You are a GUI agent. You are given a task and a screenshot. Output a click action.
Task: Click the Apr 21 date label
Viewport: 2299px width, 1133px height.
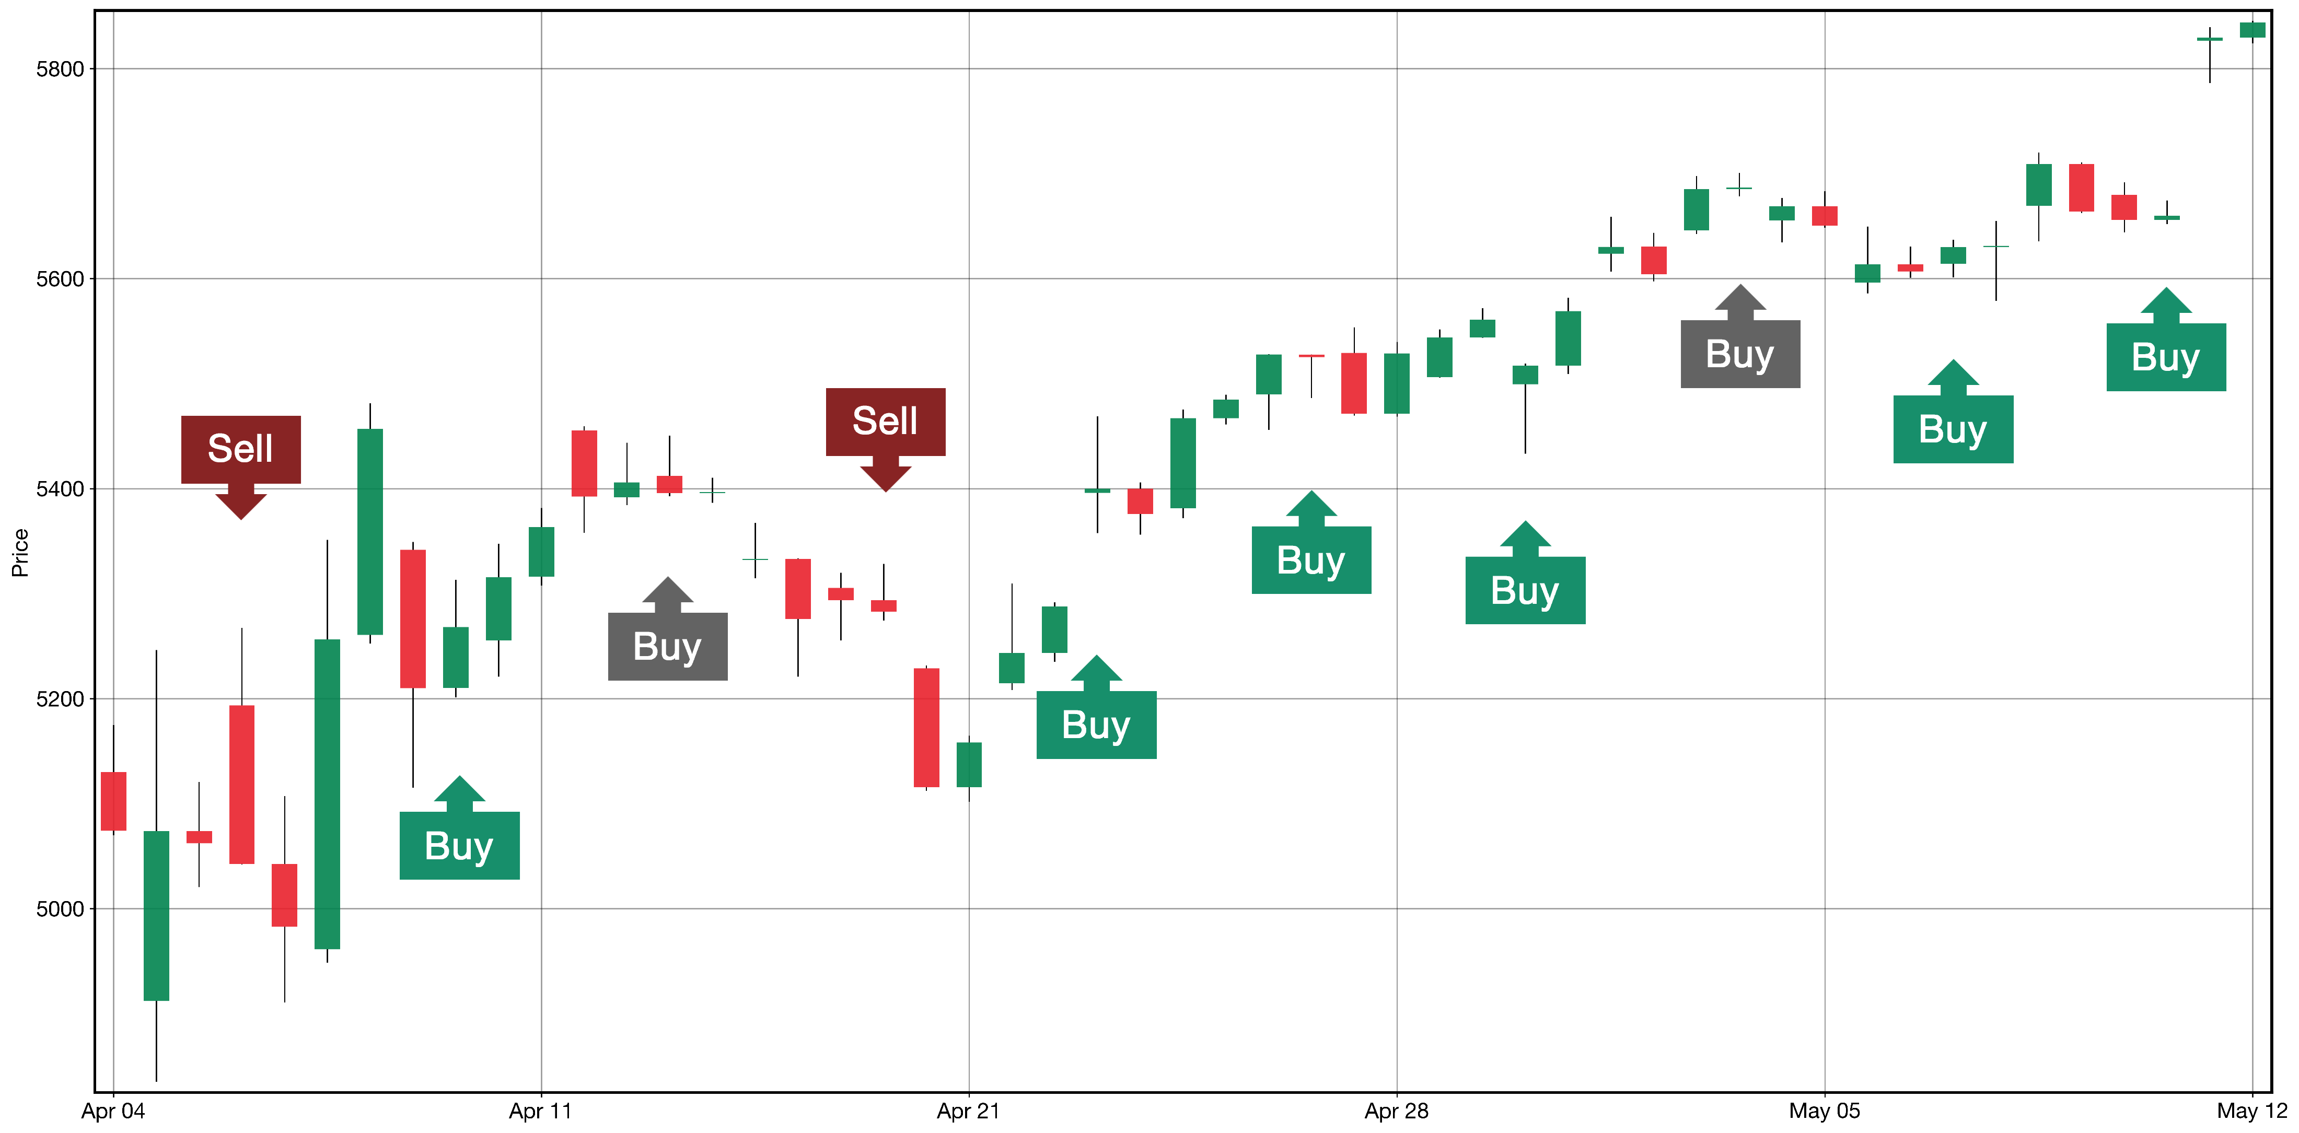coord(968,1112)
